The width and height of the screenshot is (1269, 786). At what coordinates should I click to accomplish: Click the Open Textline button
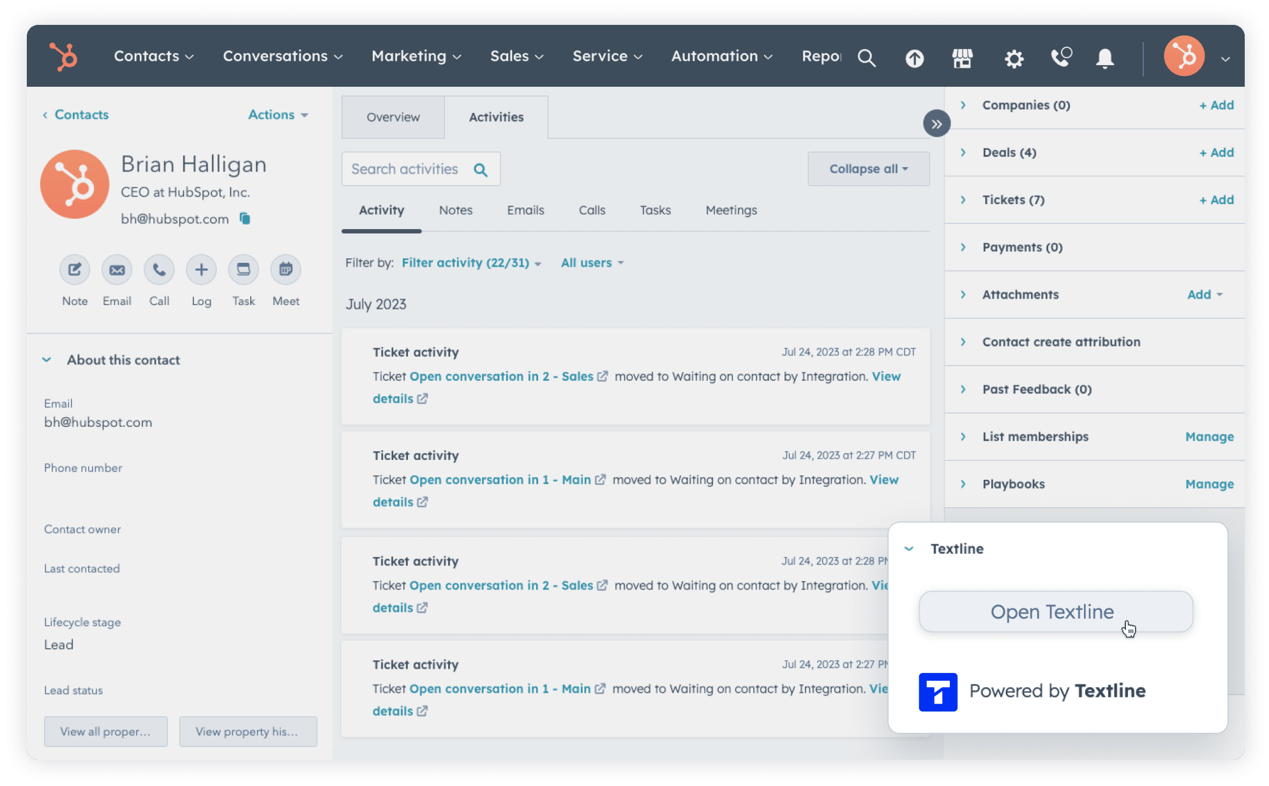tap(1055, 611)
